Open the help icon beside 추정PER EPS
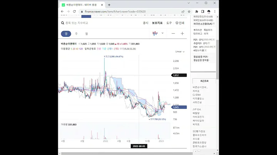277x155 pixels. 209,43
